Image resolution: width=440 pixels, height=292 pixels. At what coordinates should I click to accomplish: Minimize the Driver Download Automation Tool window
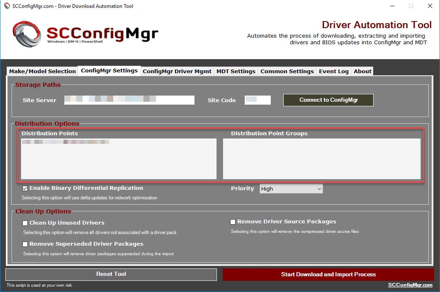click(x=392, y=6)
